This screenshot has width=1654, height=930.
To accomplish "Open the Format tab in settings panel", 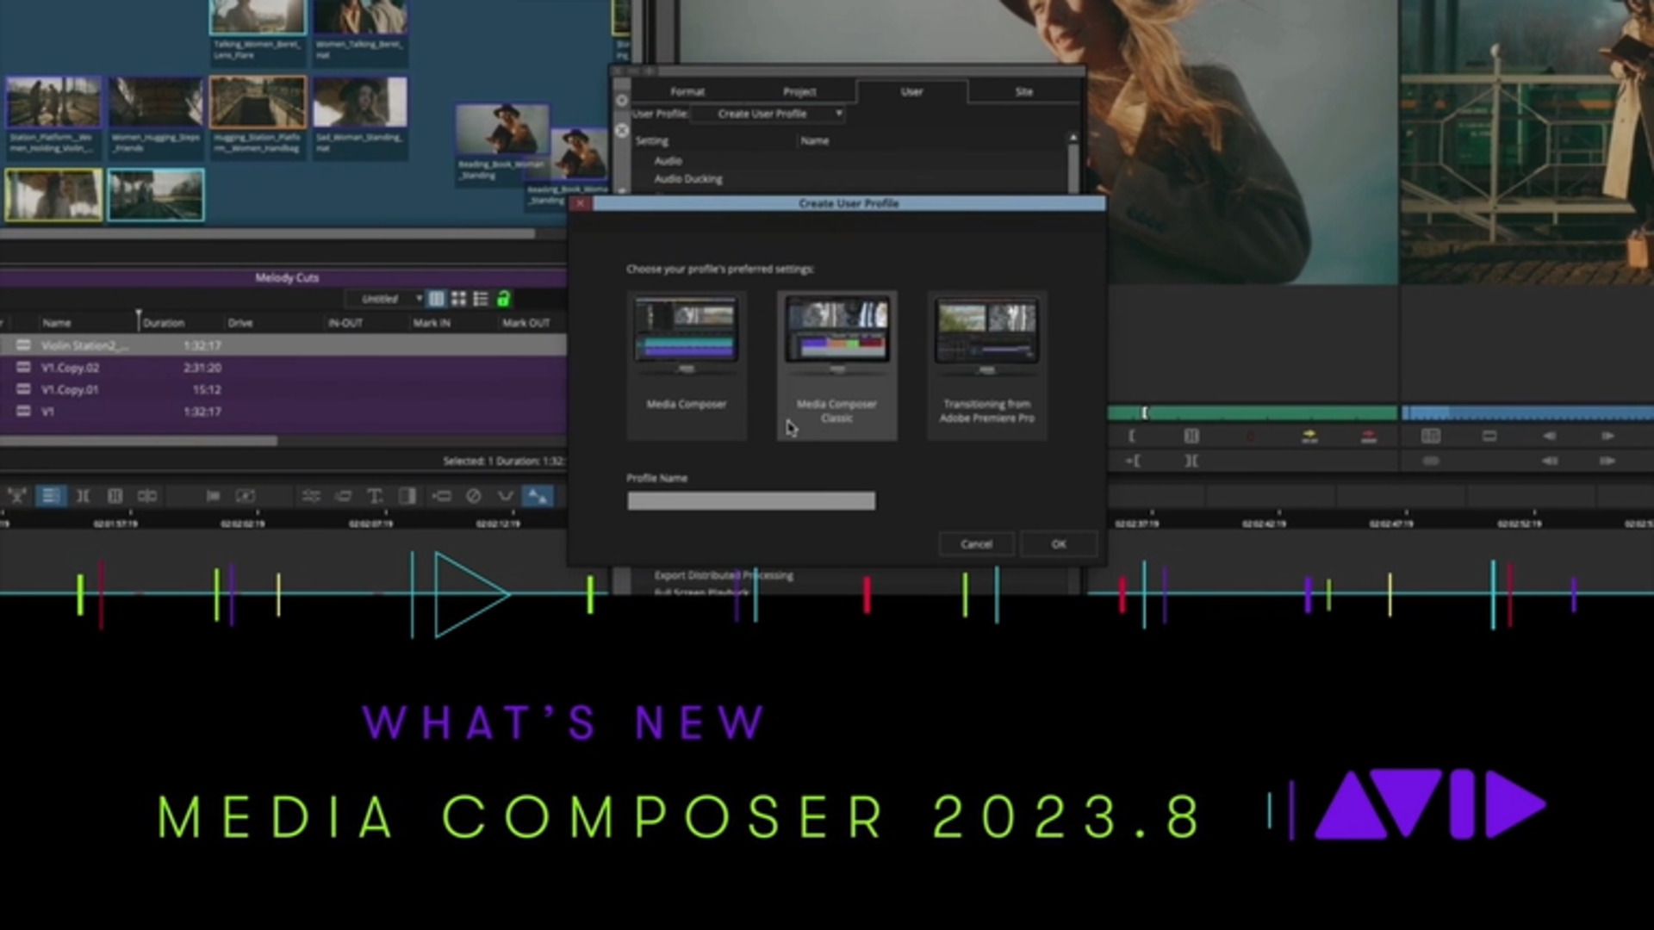I will pyautogui.click(x=687, y=90).
